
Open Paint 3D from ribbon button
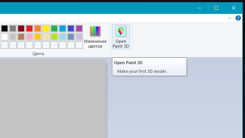click(x=121, y=37)
